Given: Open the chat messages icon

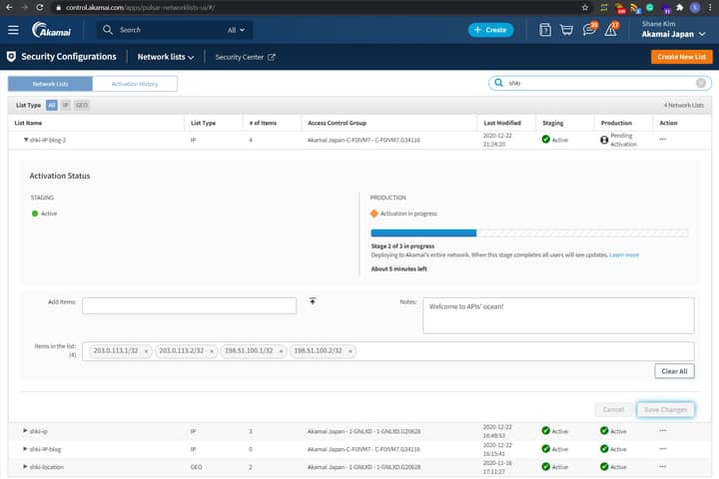Looking at the screenshot, I should point(589,30).
